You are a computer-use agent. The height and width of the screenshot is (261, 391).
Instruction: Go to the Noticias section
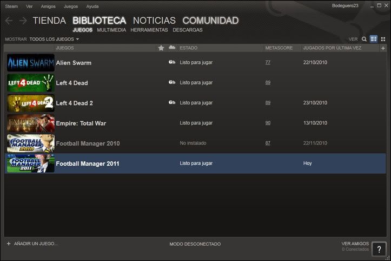coord(154,21)
